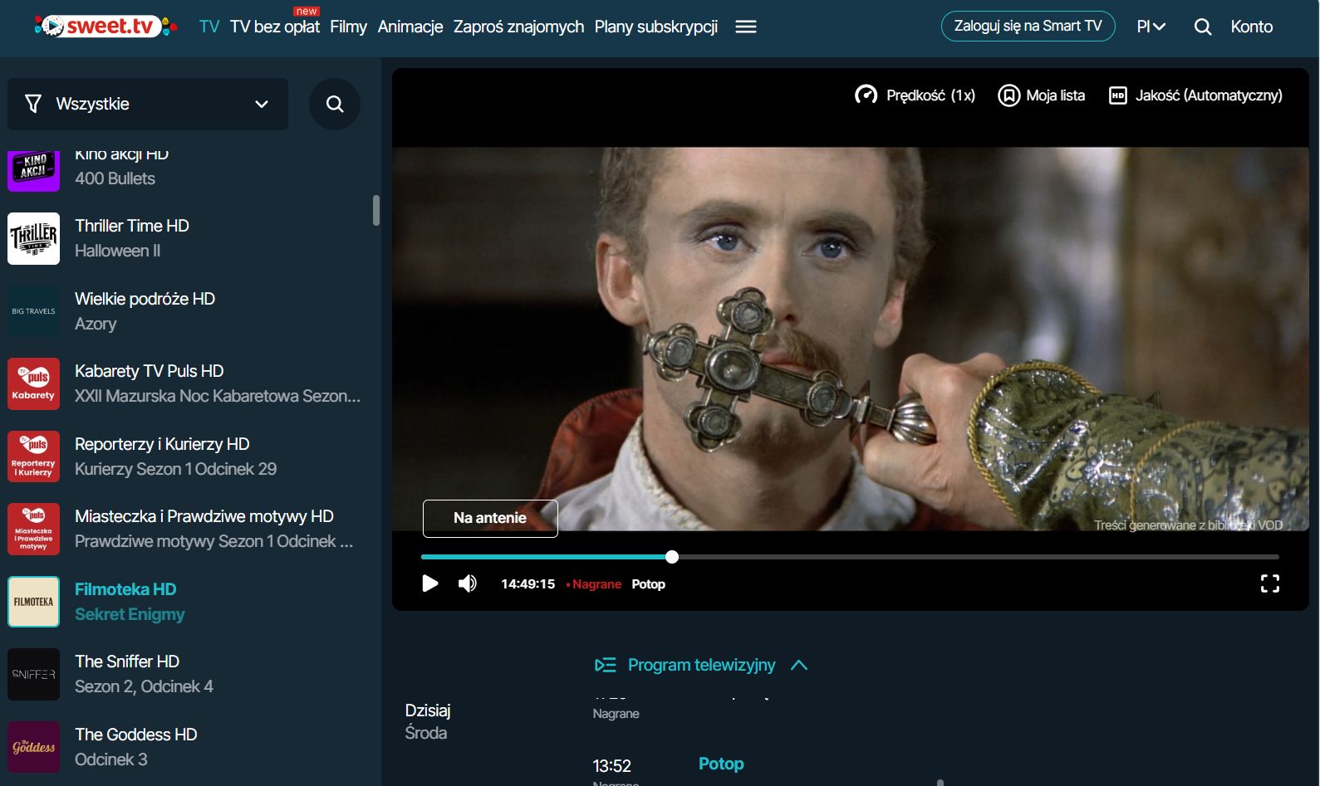Click the sweet.tv logo
1320x786 pixels.
tap(106, 27)
